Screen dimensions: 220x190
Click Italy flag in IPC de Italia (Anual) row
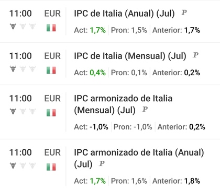[x=51, y=28]
